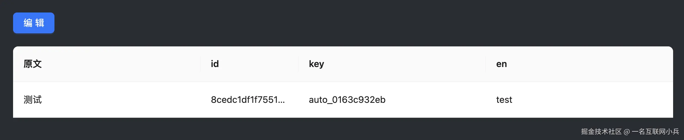Select the "test" translation in en column

tap(504, 100)
